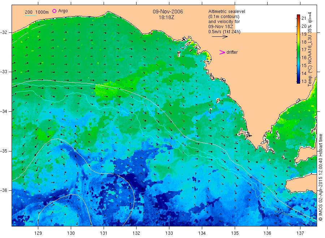
Task: Click the 134 longitude axis label
Action: [202, 233]
